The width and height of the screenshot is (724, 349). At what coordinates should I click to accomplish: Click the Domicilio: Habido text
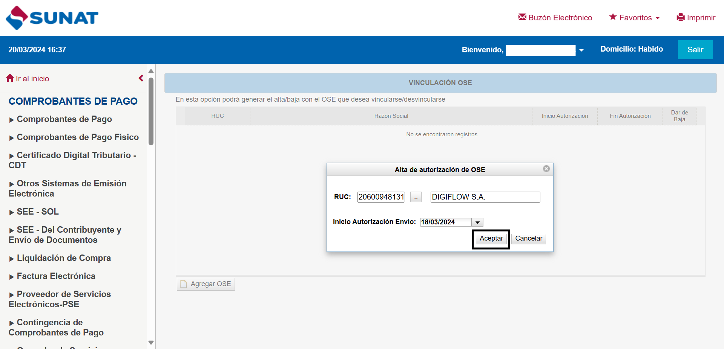[632, 49]
